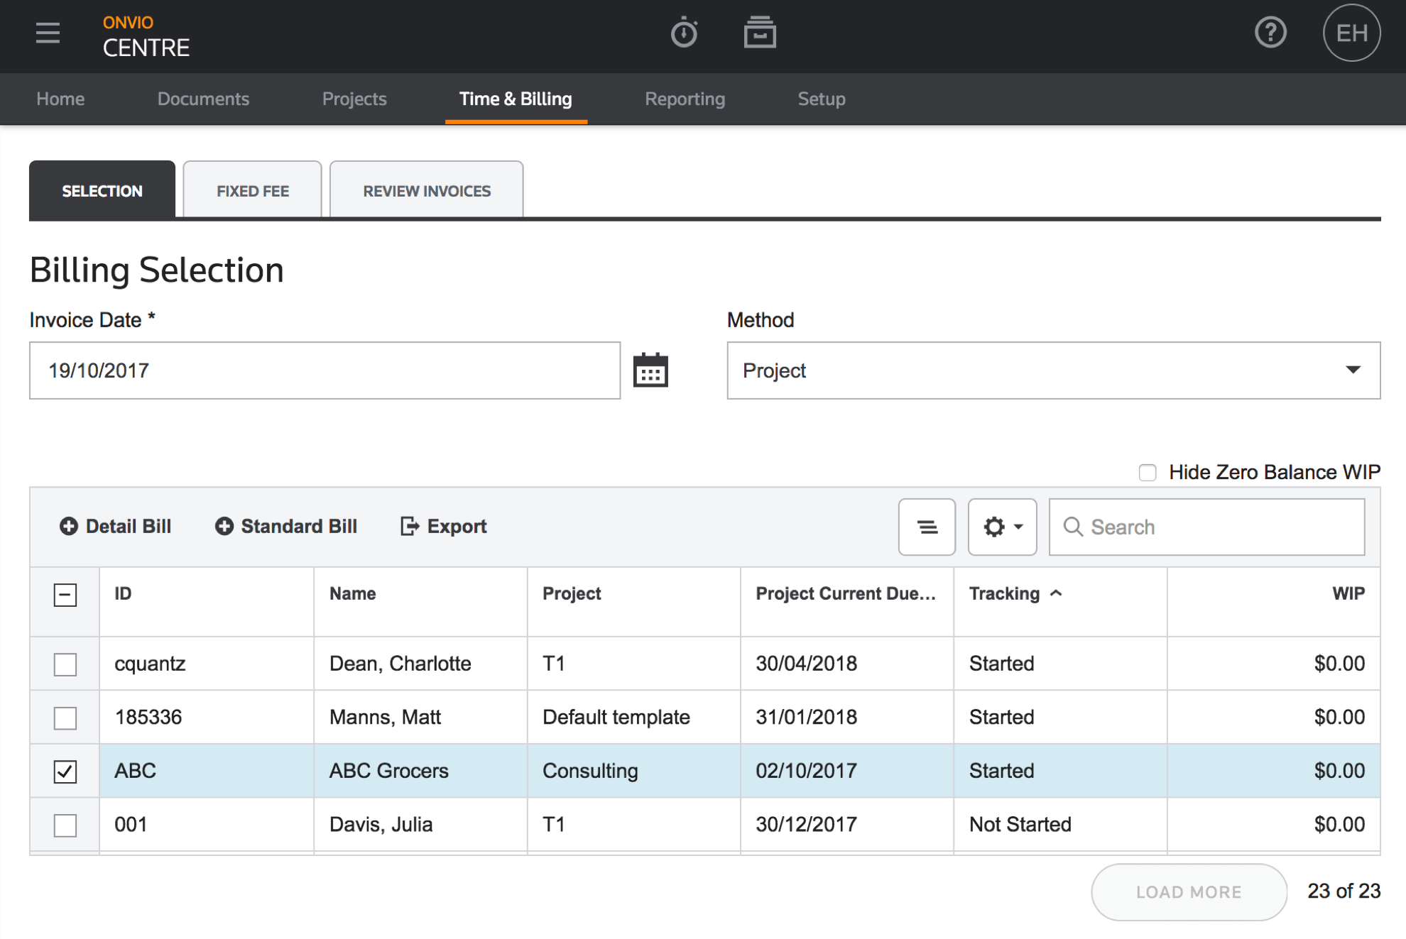1406x939 pixels.
Task: Check the cquantz row checkbox
Action: (x=65, y=664)
